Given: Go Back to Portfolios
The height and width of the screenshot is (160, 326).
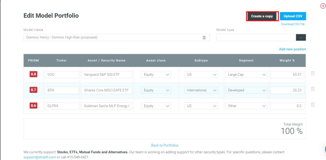Looking at the screenshot, I should point(165,145).
